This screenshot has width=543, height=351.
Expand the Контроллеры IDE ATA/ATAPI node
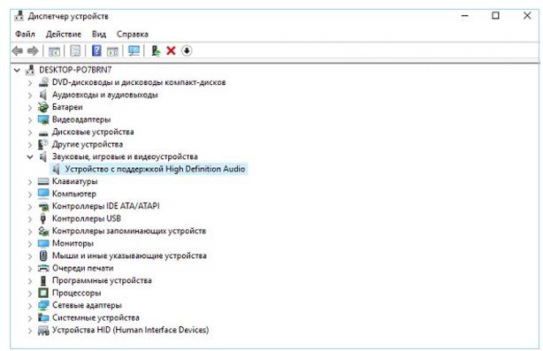(30, 207)
